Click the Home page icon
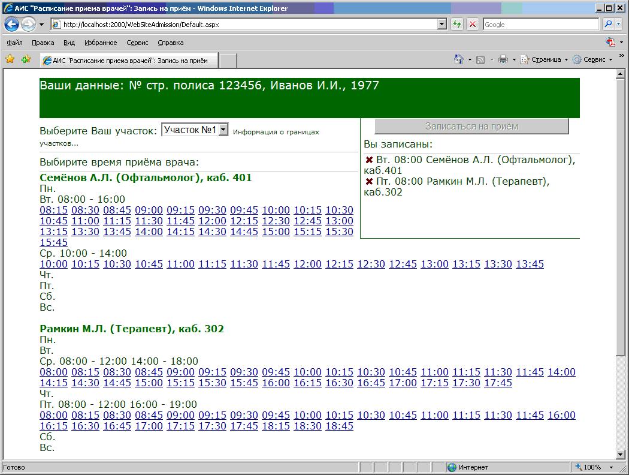Image resolution: width=629 pixels, height=475 pixels. click(458, 59)
